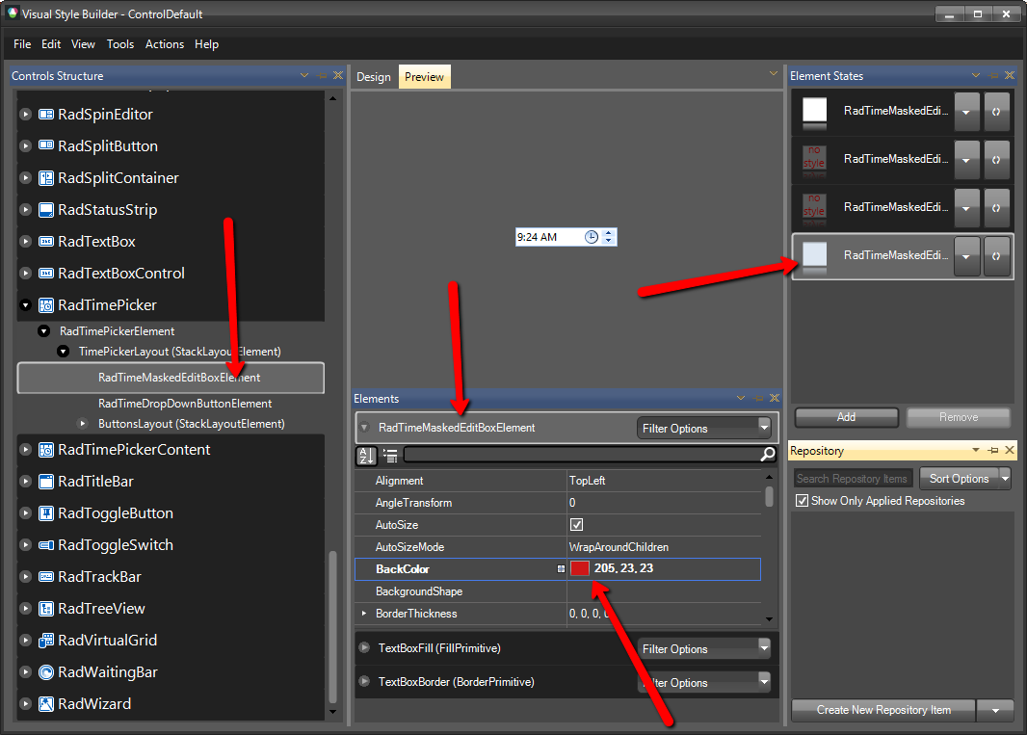Image resolution: width=1027 pixels, height=735 pixels.
Task: Expand the TextBoxBorder (BorderPrimitive) section
Action: pos(364,681)
